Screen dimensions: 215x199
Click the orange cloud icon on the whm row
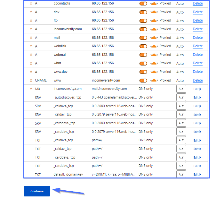coord(154,63)
